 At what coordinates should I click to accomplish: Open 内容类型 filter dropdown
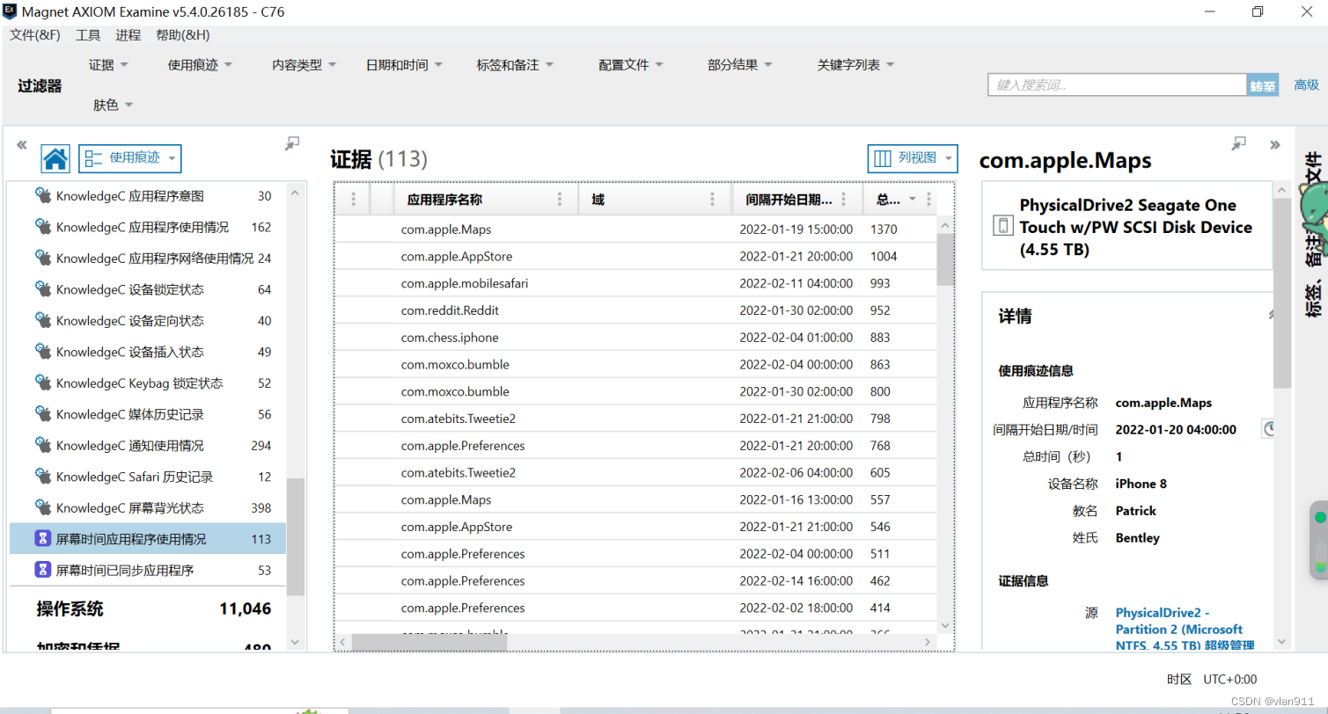[304, 65]
